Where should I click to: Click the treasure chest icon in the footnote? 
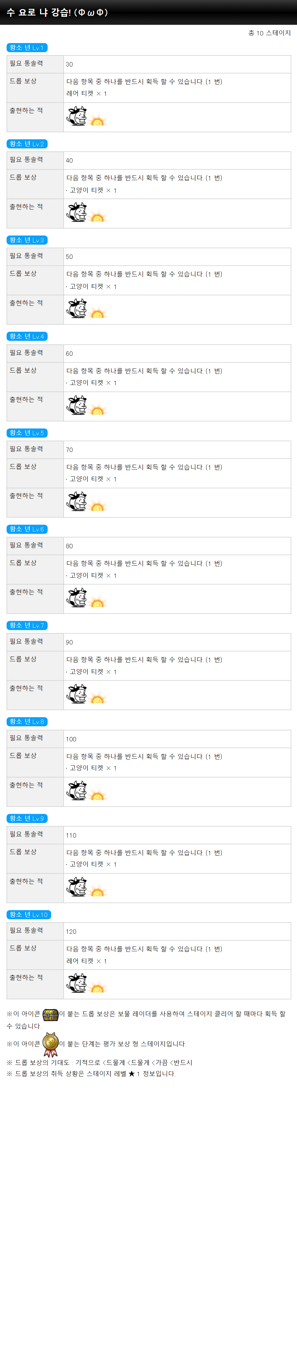tap(50, 1014)
